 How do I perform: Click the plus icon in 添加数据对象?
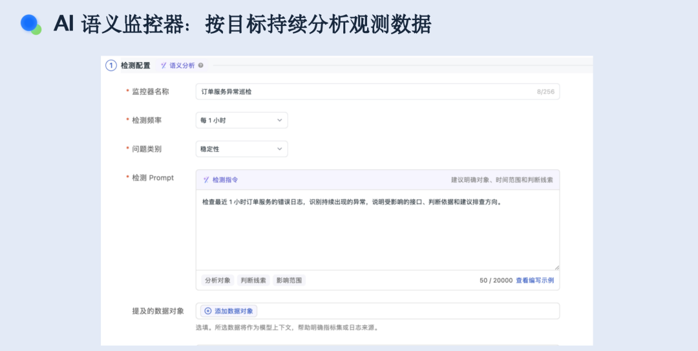coord(208,311)
